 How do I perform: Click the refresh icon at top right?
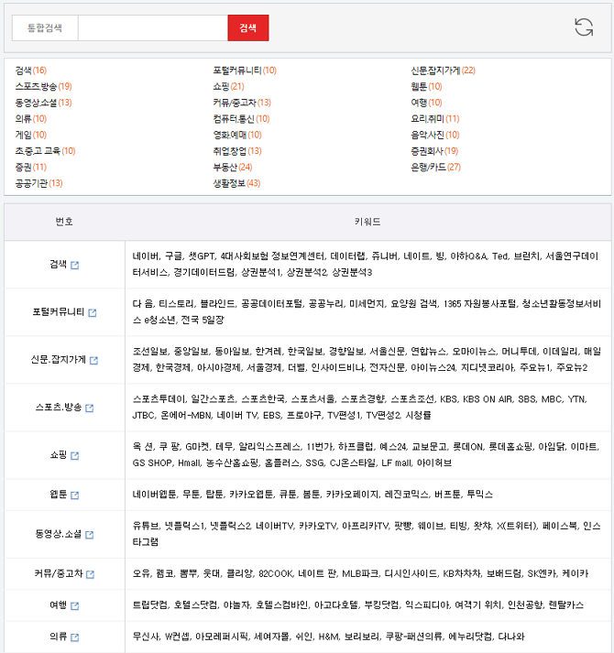(x=584, y=27)
